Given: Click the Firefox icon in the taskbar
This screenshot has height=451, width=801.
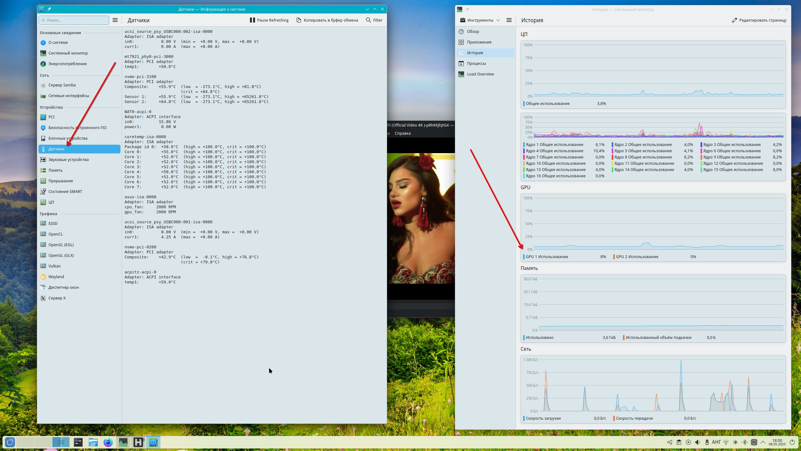Looking at the screenshot, I should [x=108, y=442].
